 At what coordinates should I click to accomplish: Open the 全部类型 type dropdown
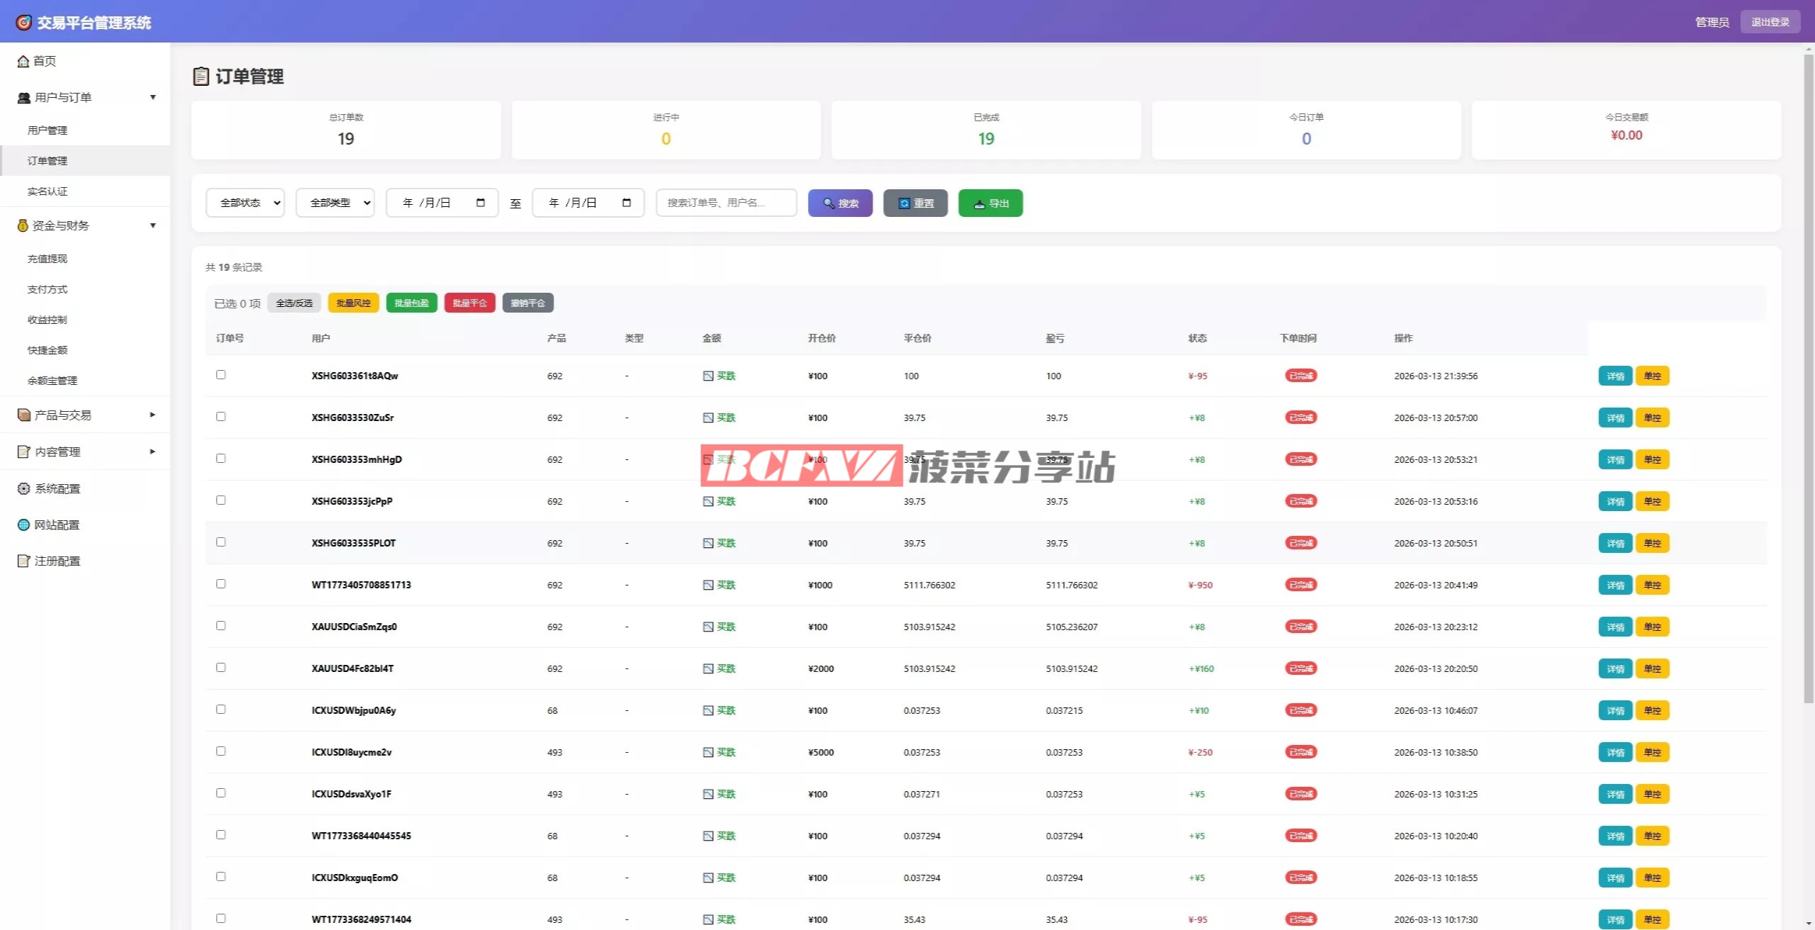[335, 203]
